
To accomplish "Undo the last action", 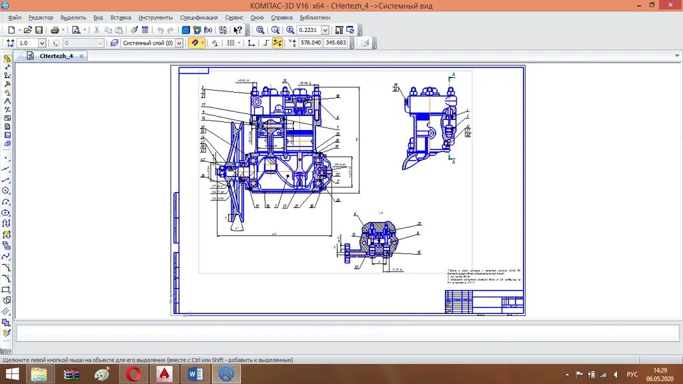I will (x=160, y=30).
